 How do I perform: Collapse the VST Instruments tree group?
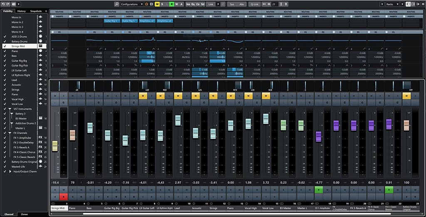[10, 109]
